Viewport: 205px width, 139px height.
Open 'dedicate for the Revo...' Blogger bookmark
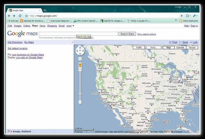click(32, 21)
